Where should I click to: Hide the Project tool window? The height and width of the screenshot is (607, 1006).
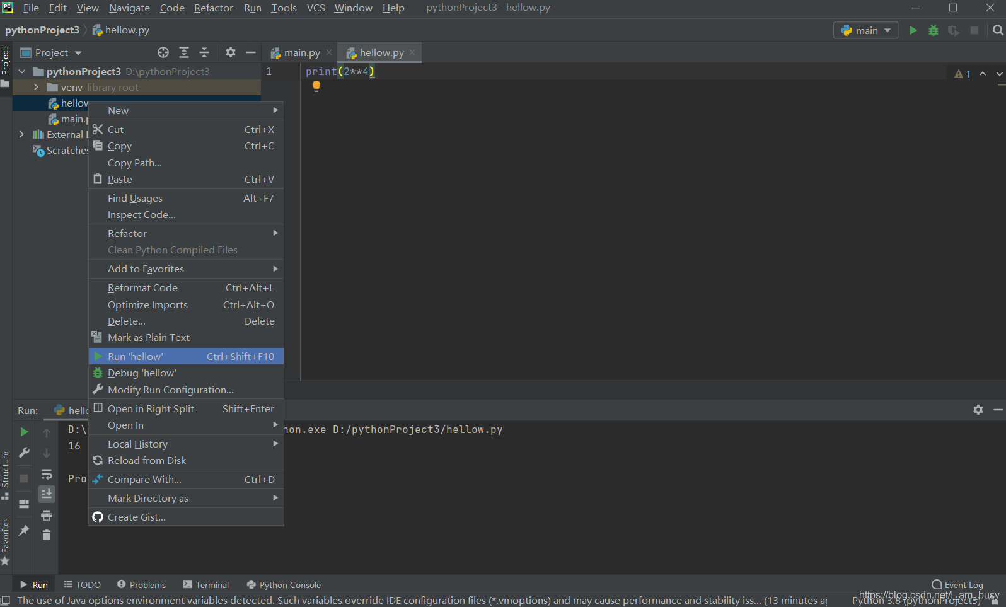[251, 52]
